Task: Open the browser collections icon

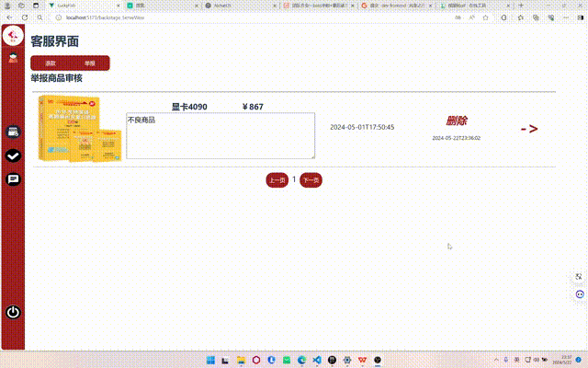Action: pyautogui.click(x=536, y=17)
